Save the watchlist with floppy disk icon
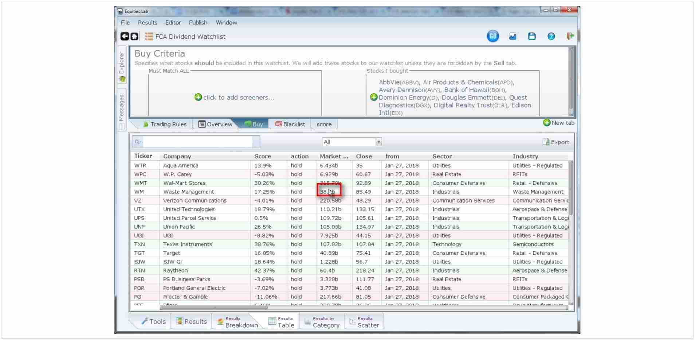This screenshot has height=340, width=695. pyautogui.click(x=532, y=36)
